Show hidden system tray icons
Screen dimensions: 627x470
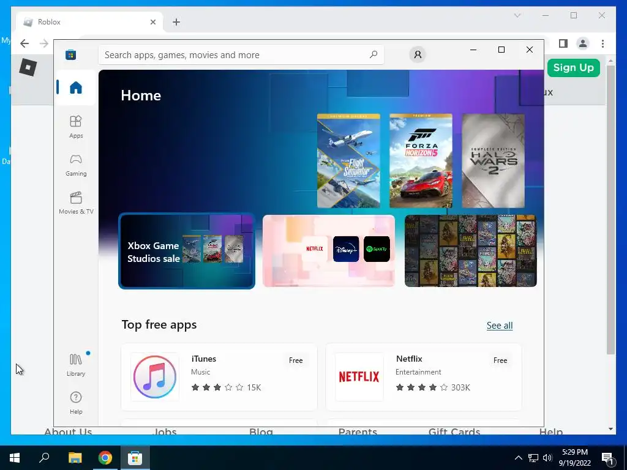518,458
